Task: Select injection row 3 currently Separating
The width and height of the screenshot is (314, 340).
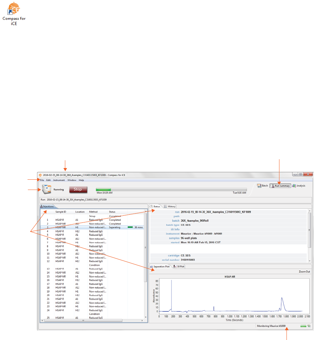Action: point(92,227)
